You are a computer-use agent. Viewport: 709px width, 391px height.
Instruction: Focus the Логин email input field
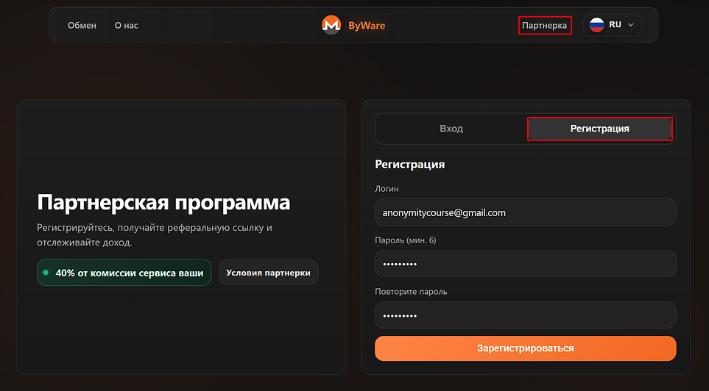[525, 212]
